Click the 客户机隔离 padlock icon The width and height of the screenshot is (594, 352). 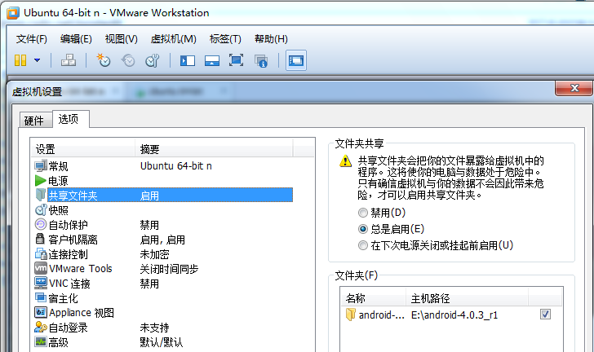(x=40, y=239)
